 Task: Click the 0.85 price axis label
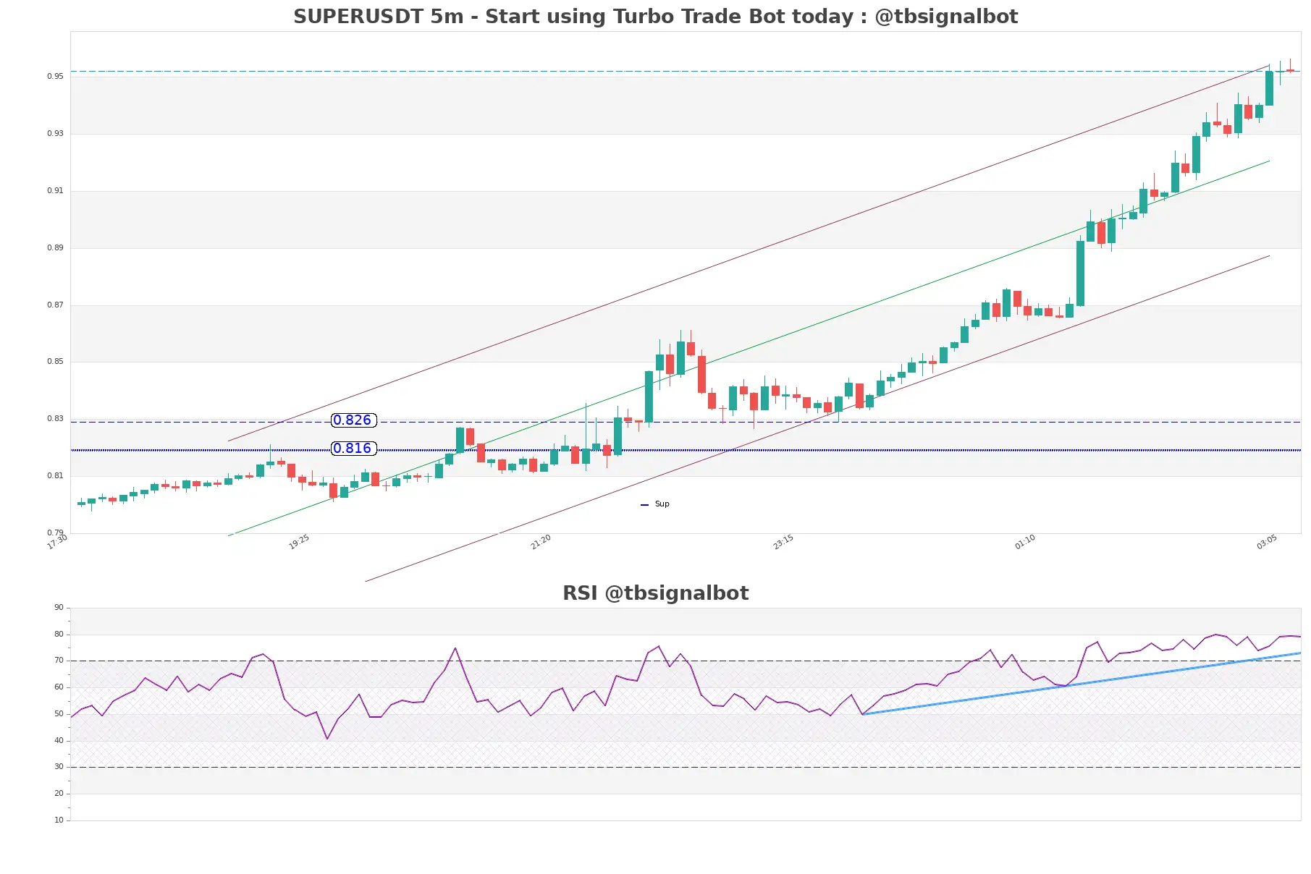coord(55,361)
